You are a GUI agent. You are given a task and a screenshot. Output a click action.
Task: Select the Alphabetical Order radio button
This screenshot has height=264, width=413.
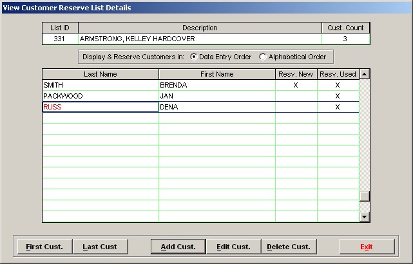262,57
